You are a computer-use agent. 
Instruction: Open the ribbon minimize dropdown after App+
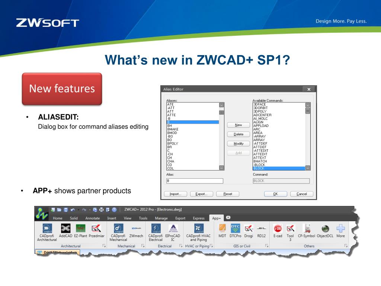tap(228, 217)
